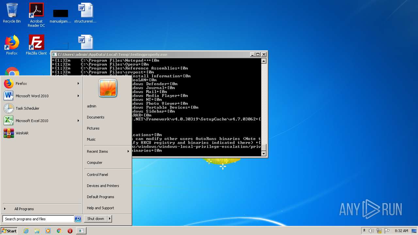Screen dimensions: 418x235
Task: Open Windows Media Player from taskbar
Action: (x=48, y=231)
